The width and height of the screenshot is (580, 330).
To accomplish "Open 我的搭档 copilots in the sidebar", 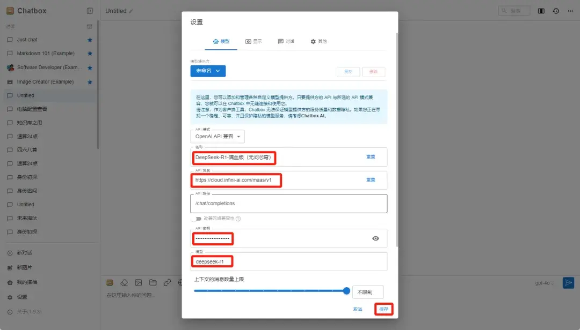I will 27,282.
